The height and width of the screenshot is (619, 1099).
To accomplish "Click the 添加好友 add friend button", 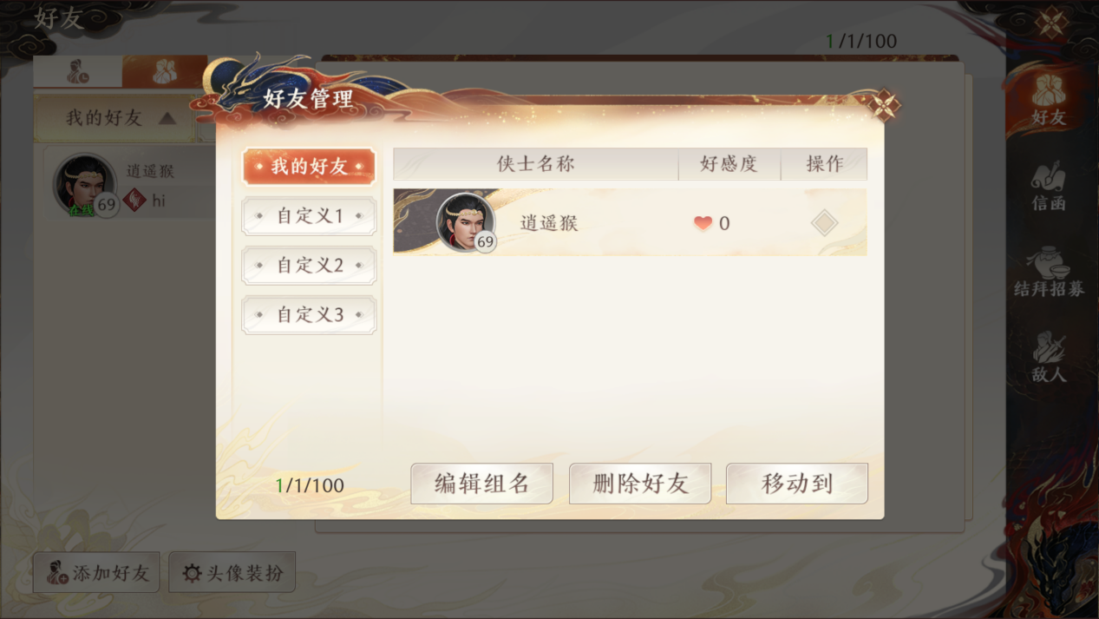I will [96, 573].
